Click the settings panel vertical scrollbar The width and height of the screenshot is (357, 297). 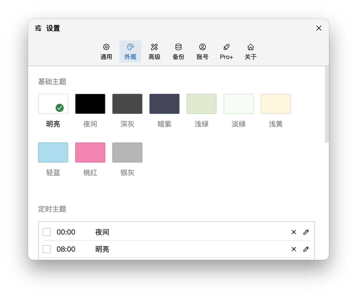327,105
